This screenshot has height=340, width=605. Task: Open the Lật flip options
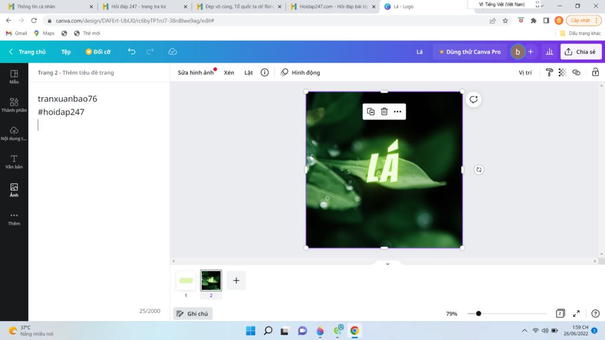click(x=249, y=73)
